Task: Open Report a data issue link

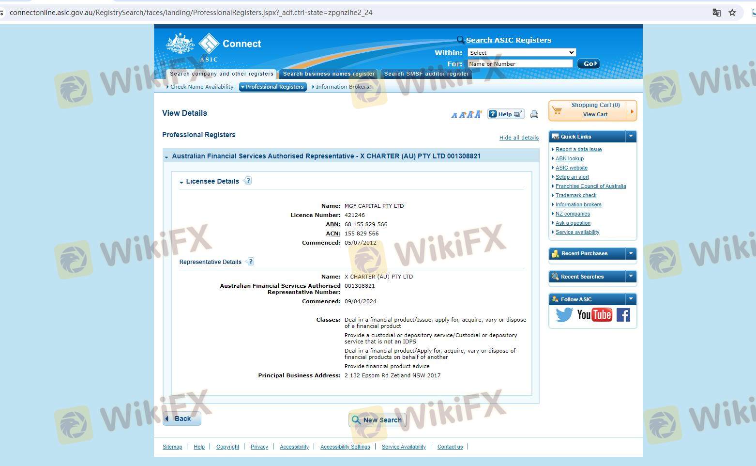Action: [578, 149]
